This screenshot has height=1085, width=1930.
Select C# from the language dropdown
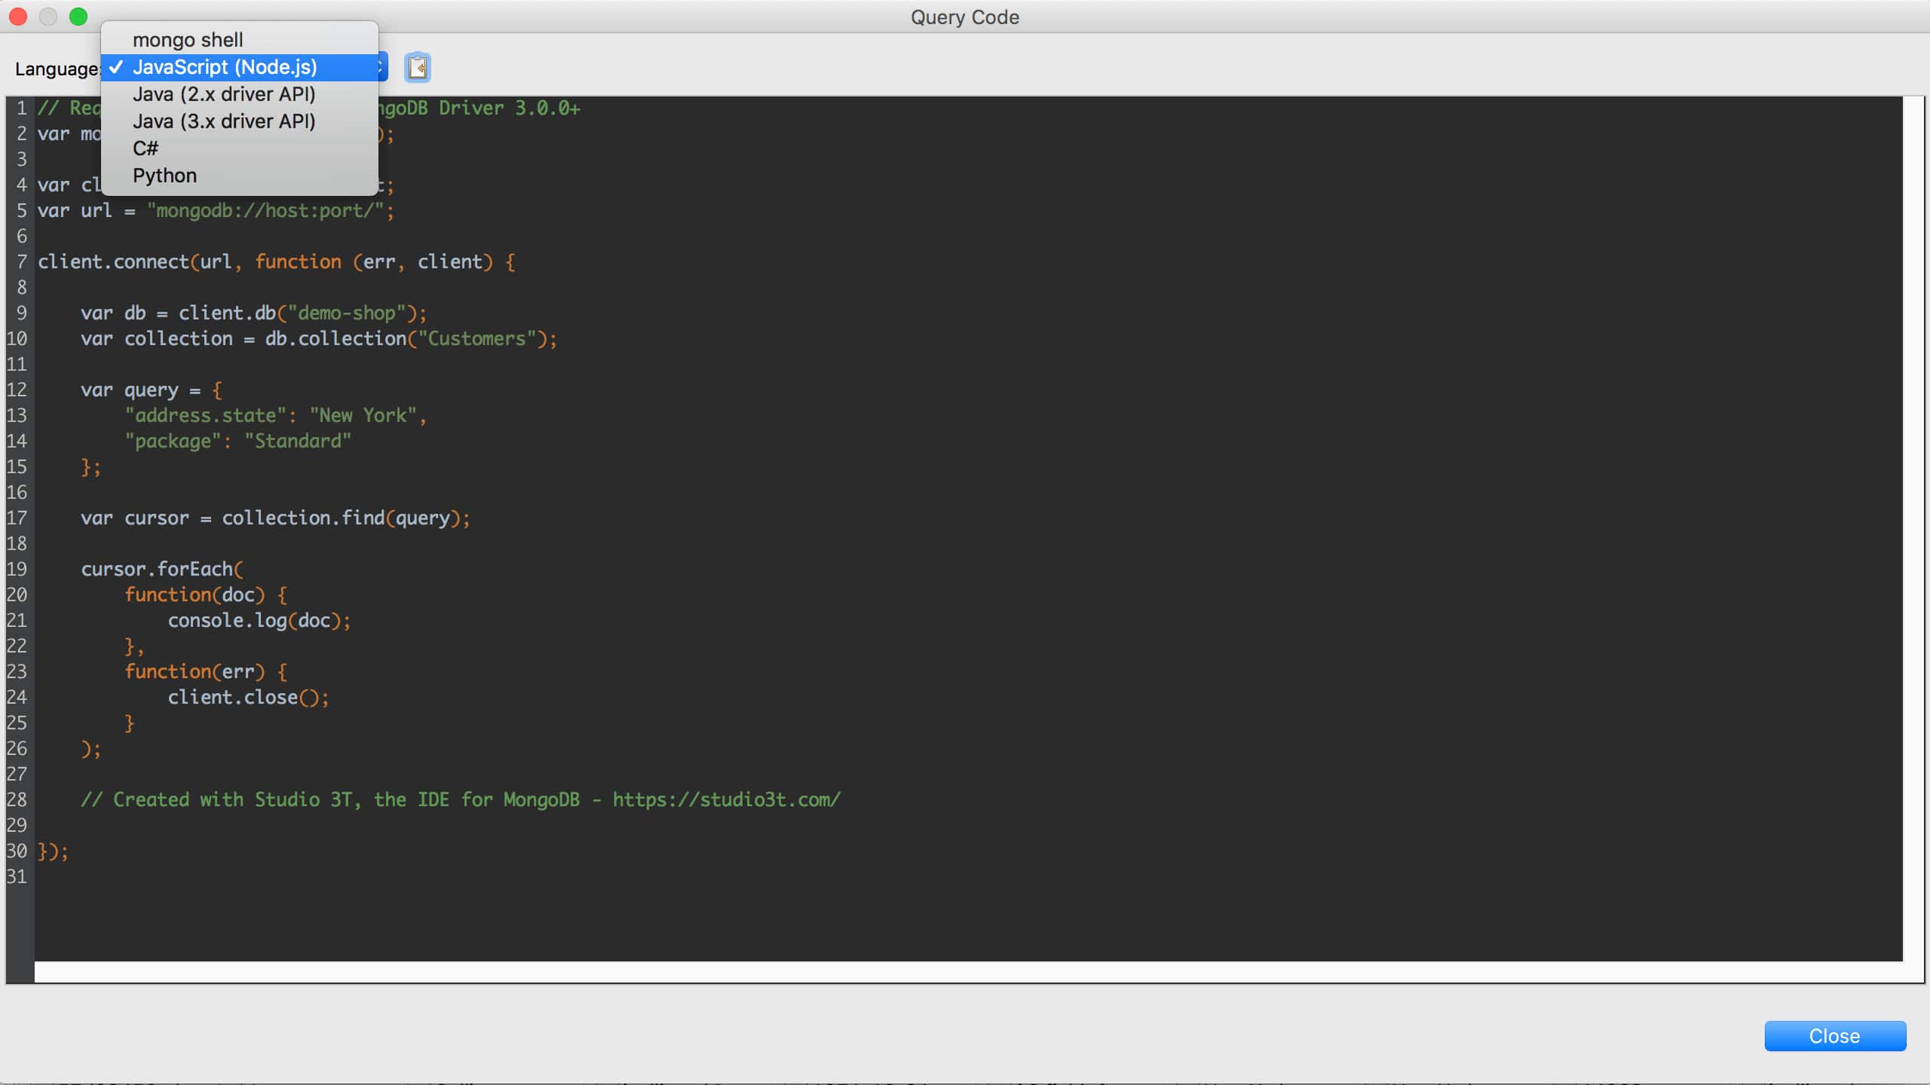tap(146, 148)
